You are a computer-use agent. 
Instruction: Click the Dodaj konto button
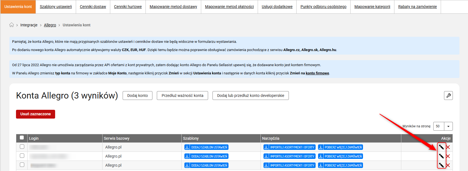(x=138, y=96)
